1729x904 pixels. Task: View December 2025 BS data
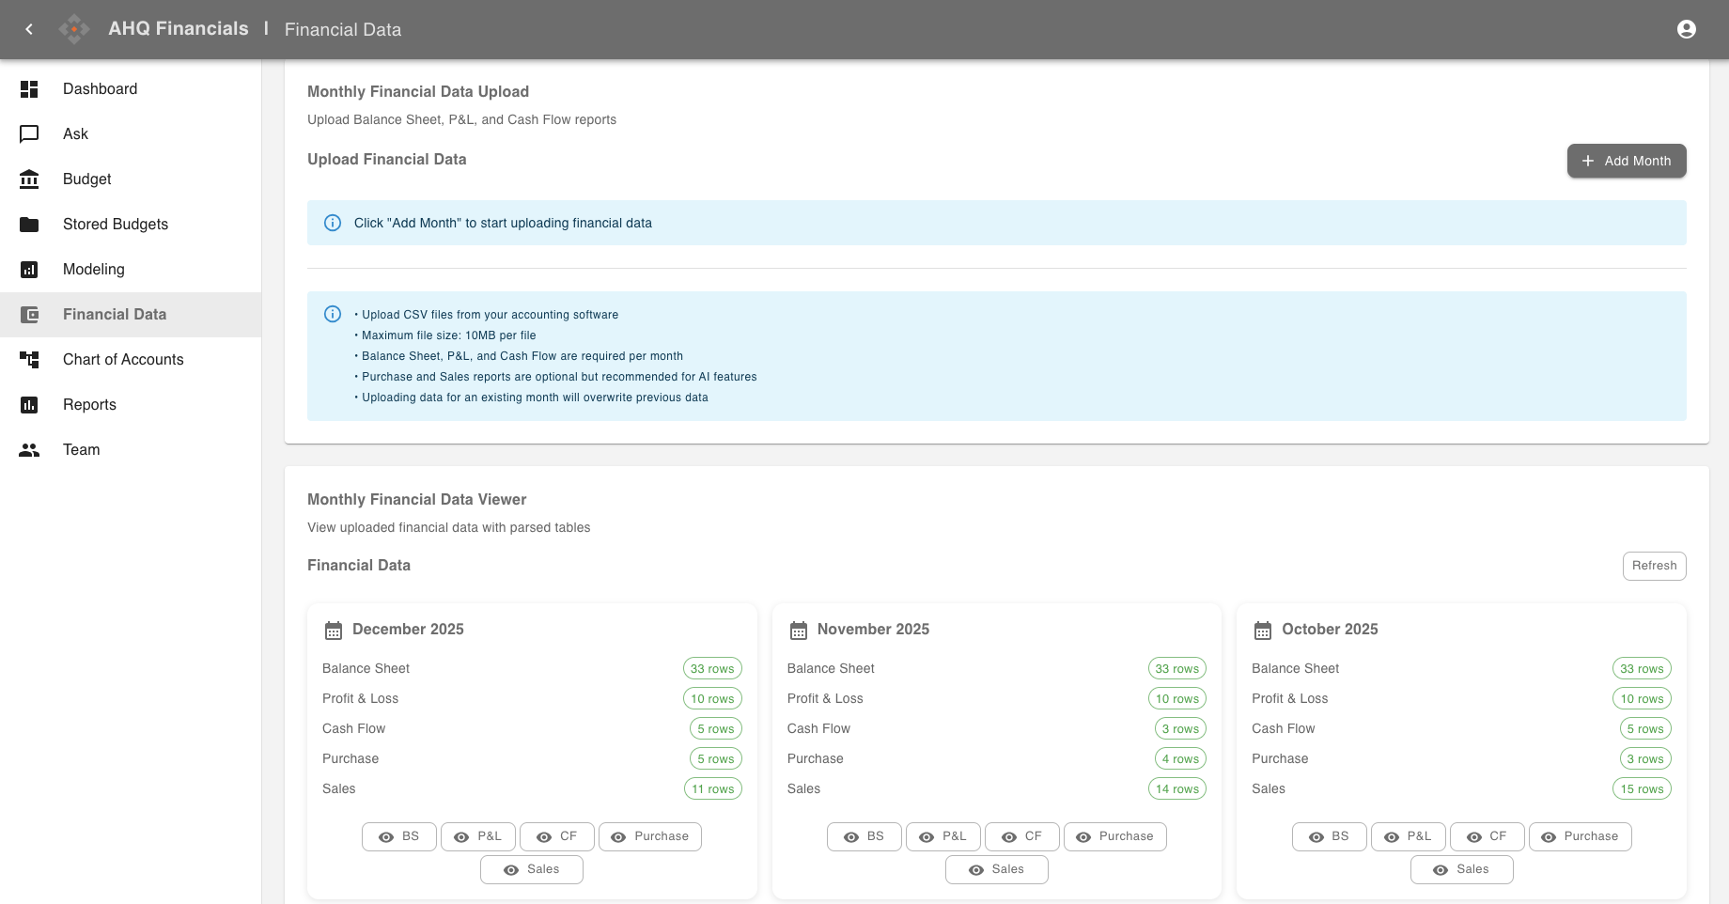click(399, 836)
